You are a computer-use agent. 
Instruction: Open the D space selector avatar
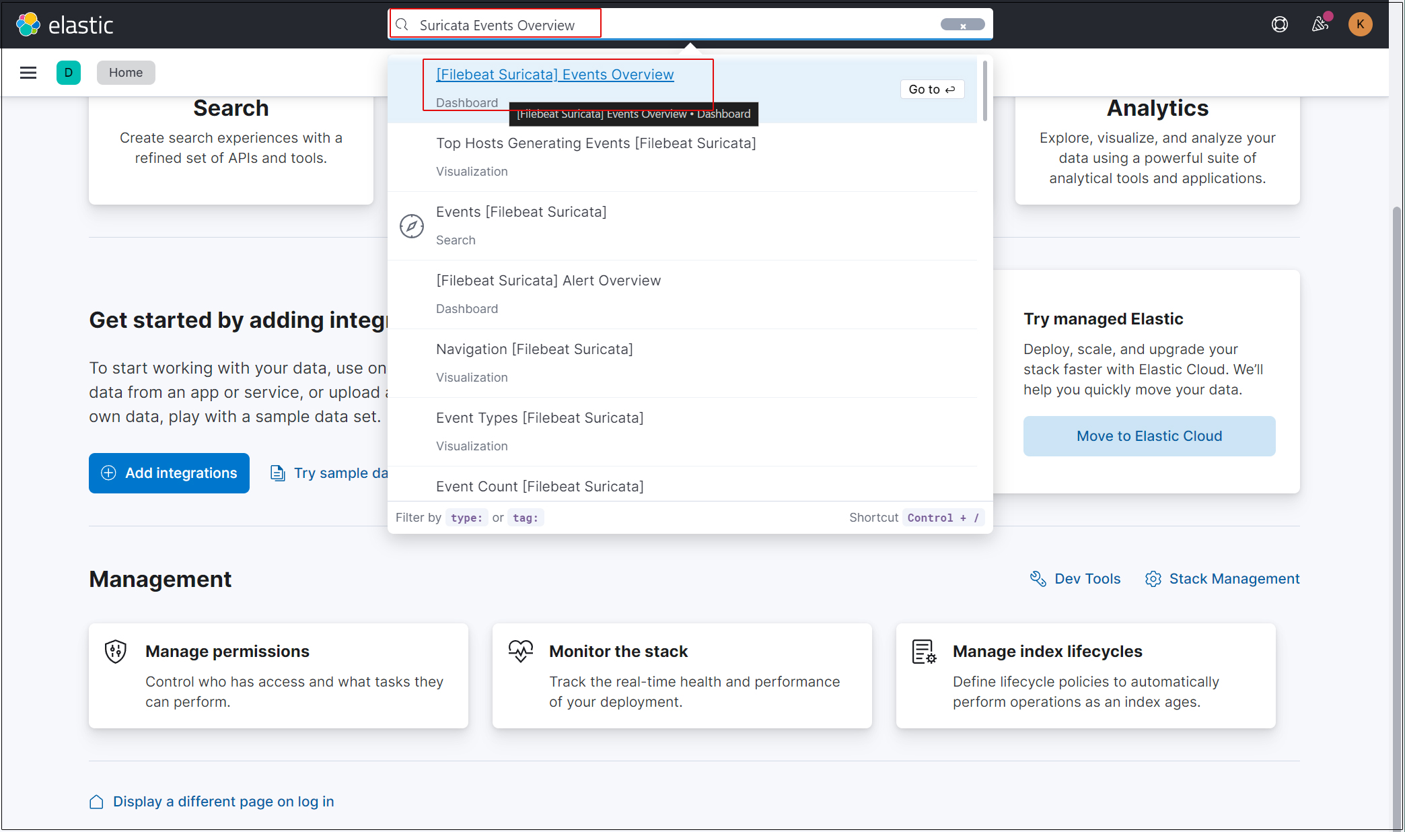click(x=69, y=73)
